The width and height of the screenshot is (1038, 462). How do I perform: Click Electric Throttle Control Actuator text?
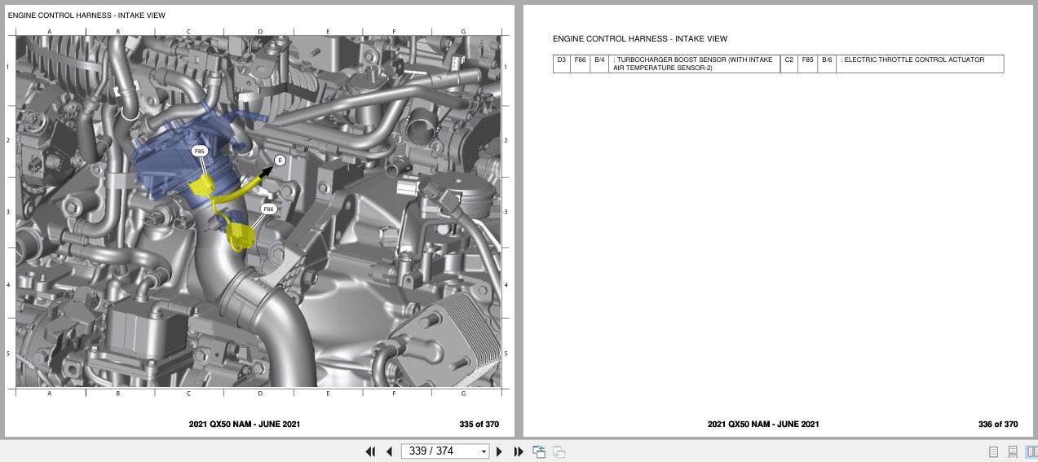pyautogui.click(x=912, y=59)
